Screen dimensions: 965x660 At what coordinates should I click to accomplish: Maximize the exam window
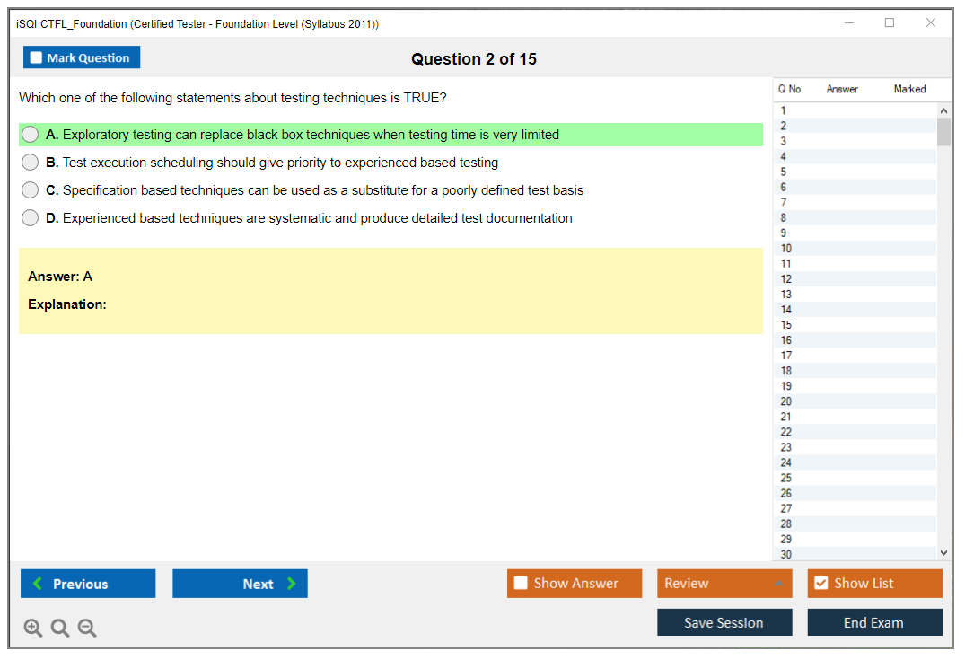890,23
